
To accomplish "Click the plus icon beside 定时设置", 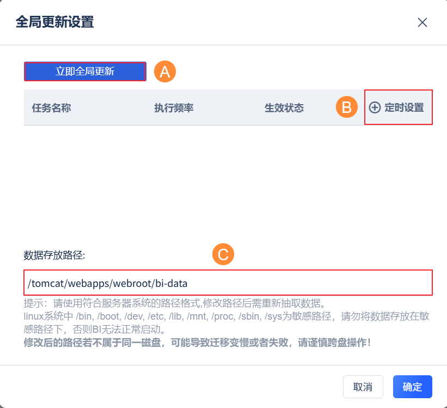I will pyautogui.click(x=375, y=107).
